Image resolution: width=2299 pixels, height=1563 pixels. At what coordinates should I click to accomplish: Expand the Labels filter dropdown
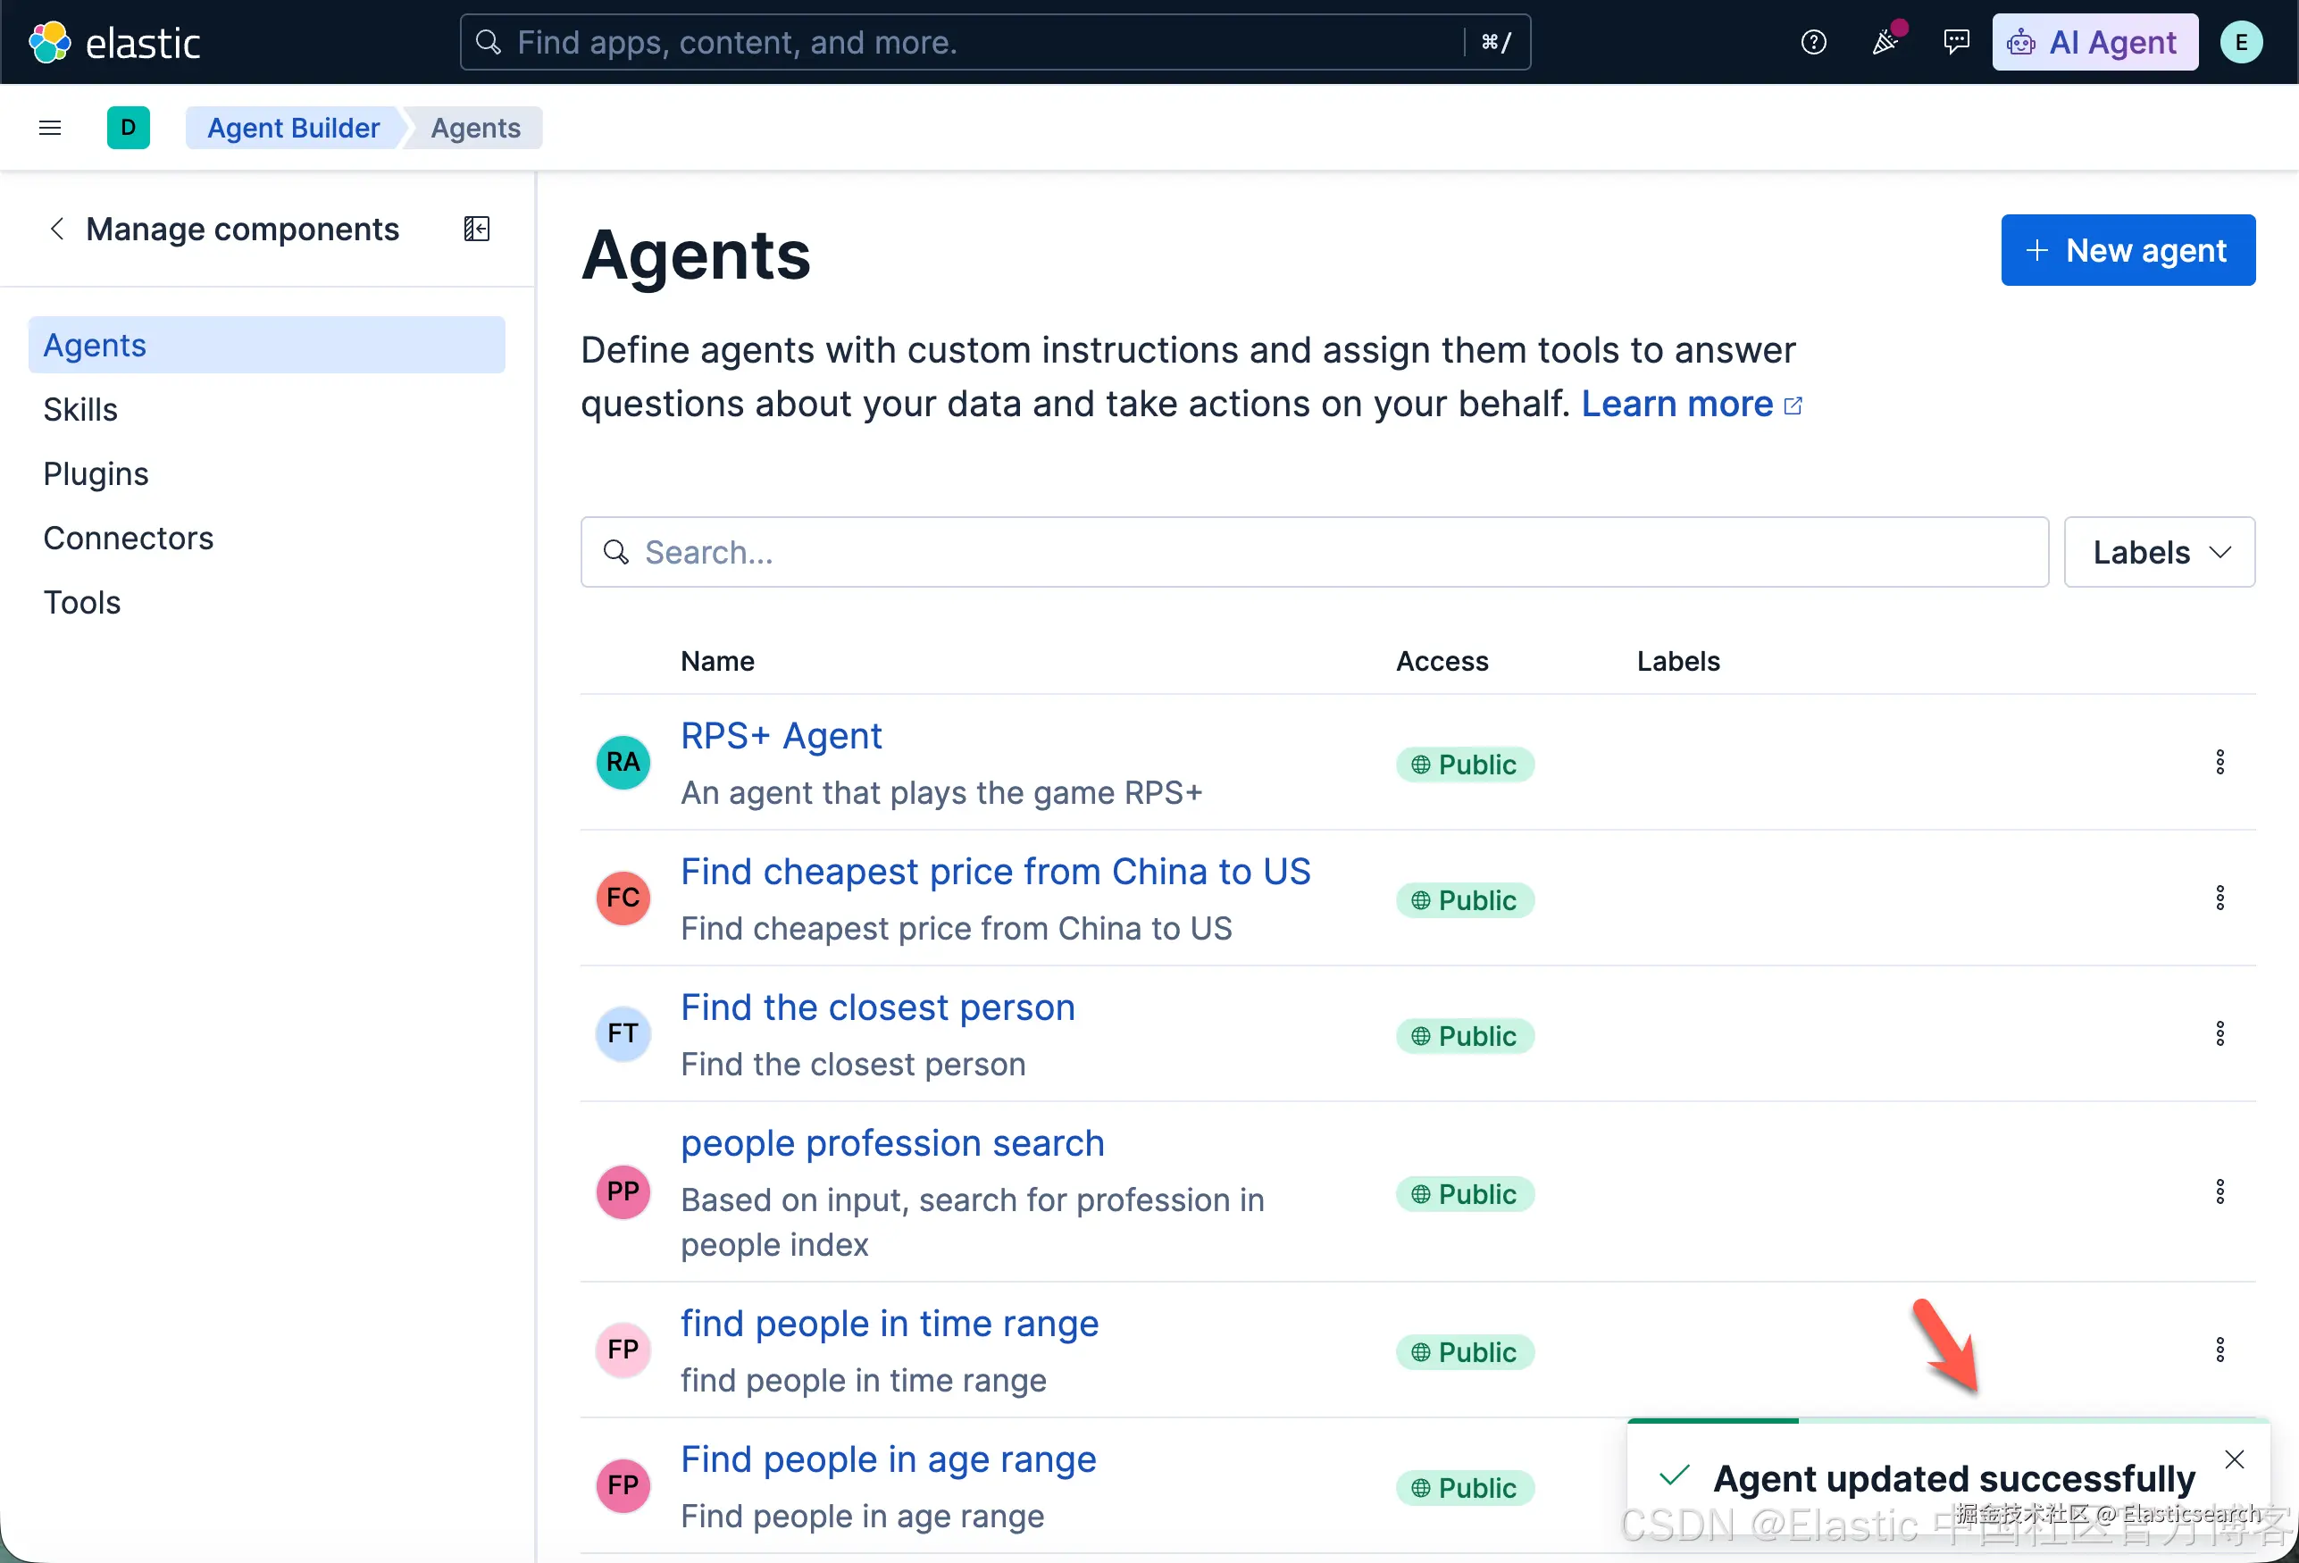tap(2160, 552)
